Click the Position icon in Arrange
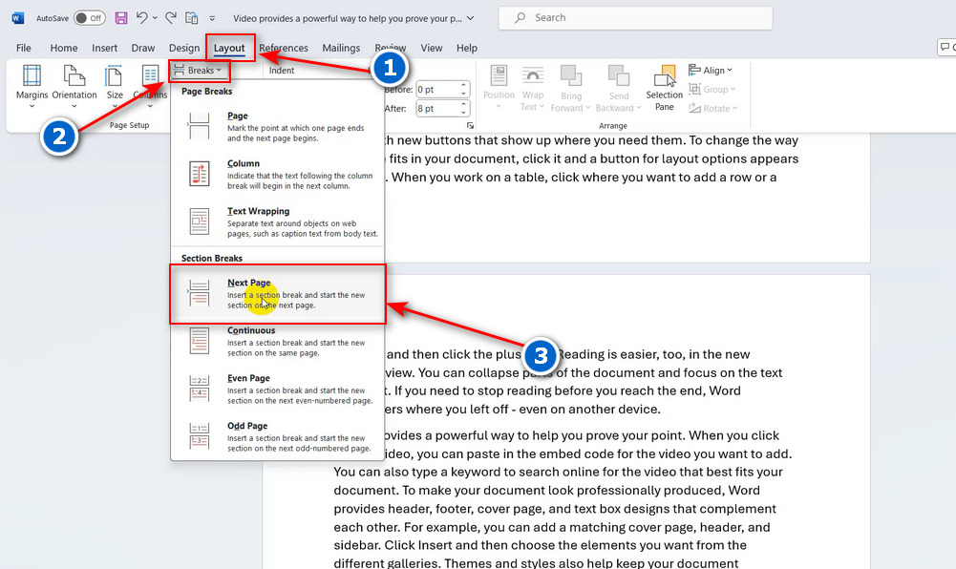 (x=499, y=86)
